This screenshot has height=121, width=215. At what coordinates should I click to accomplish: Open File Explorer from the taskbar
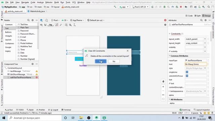point(81,118)
